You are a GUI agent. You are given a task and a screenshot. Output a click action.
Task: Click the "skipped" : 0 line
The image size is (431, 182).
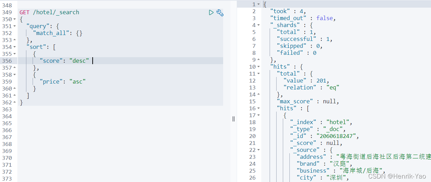coord(299,46)
